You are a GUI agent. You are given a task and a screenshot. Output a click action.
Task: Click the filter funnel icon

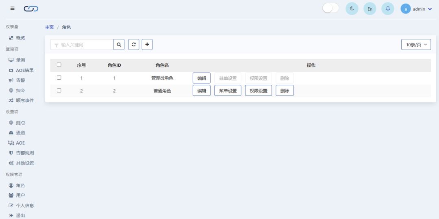[x=56, y=45]
